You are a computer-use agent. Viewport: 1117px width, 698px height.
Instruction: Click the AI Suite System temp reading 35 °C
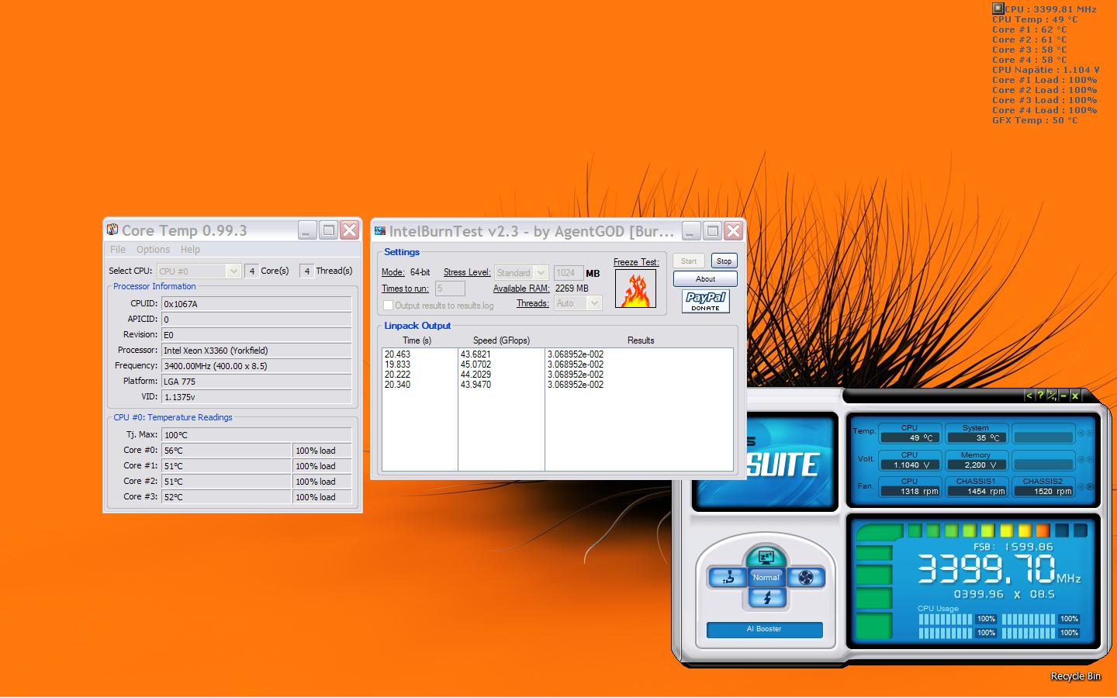pos(976,437)
